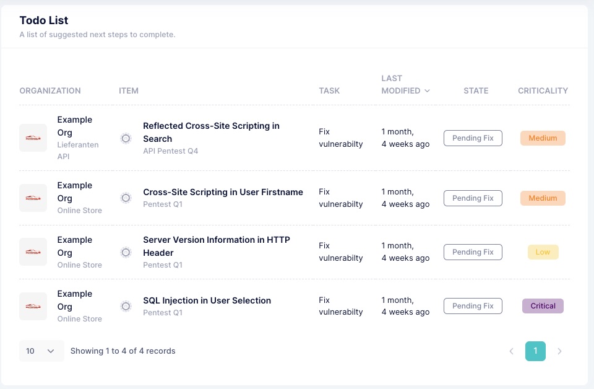
Task: Click the Organization column header
Action: click(x=50, y=90)
